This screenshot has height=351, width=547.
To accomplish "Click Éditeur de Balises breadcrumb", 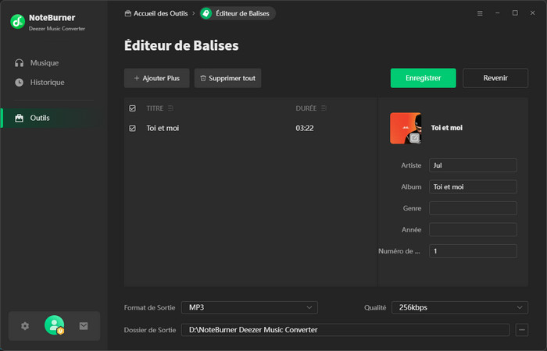I will pyautogui.click(x=238, y=13).
